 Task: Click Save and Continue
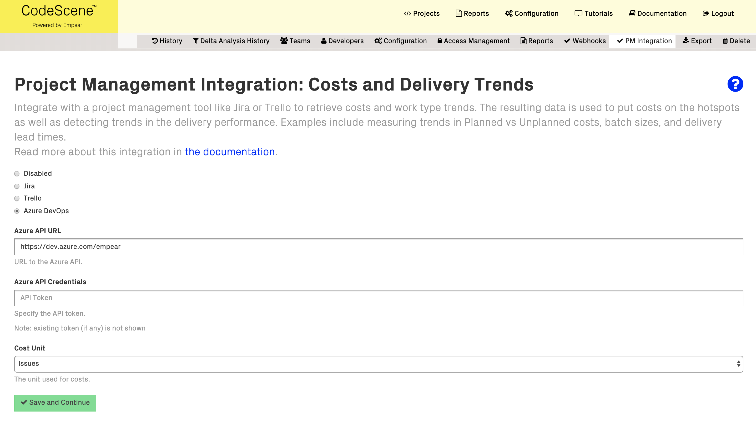pos(55,403)
